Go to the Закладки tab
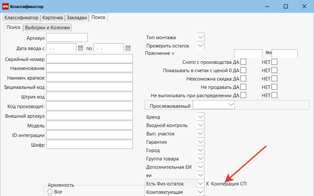 tap(77, 18)
